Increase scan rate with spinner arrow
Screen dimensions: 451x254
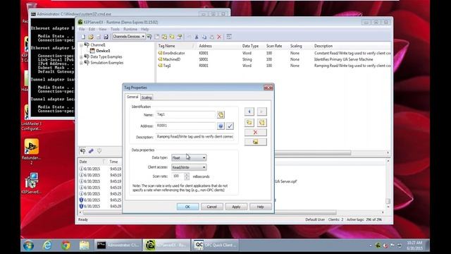coord(187,174)
